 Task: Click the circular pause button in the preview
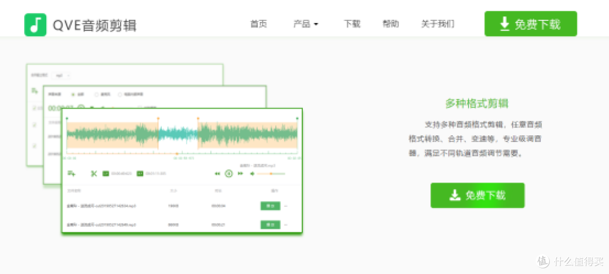pyautogui.click(x=229, y=174)
